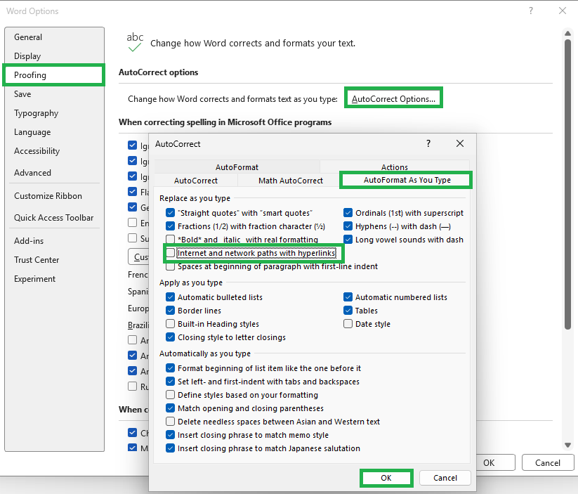Close the AutoCorrect dialog with X

460,143
